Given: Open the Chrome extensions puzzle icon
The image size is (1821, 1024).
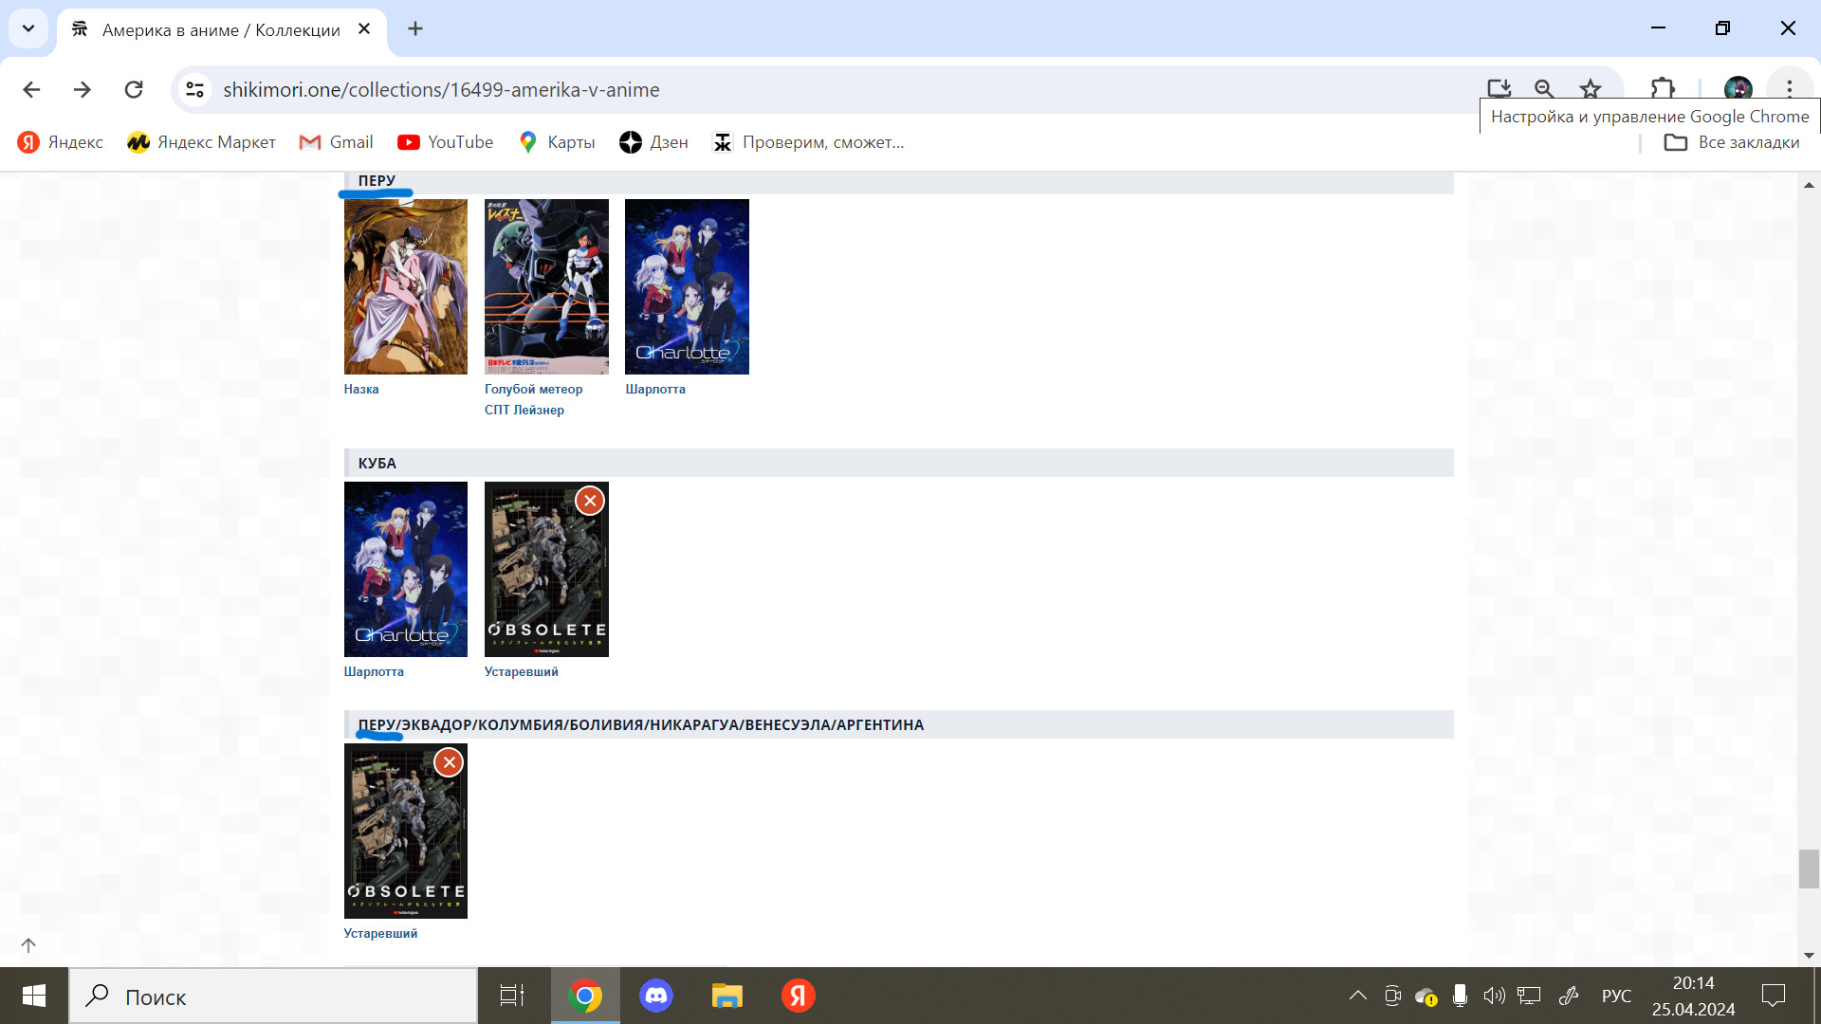Looking at the screenshot, I should point(1663,89).
